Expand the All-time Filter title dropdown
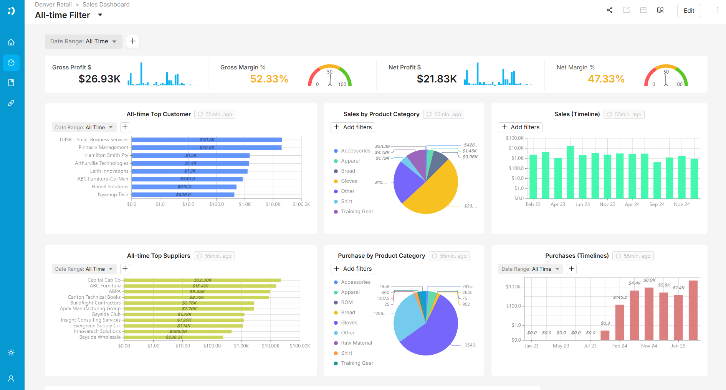Screen dimensions: 726x390 100,15
